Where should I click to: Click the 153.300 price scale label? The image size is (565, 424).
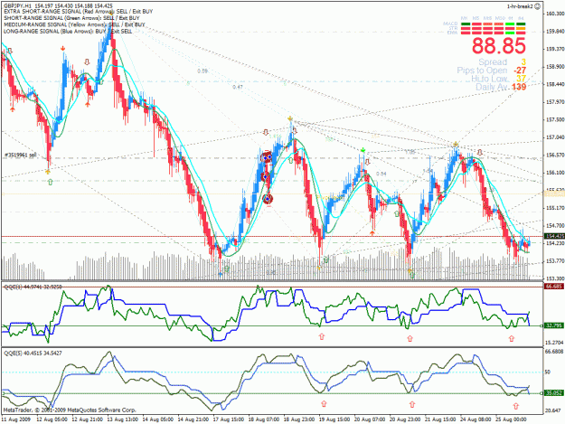(x=555, y=278)
